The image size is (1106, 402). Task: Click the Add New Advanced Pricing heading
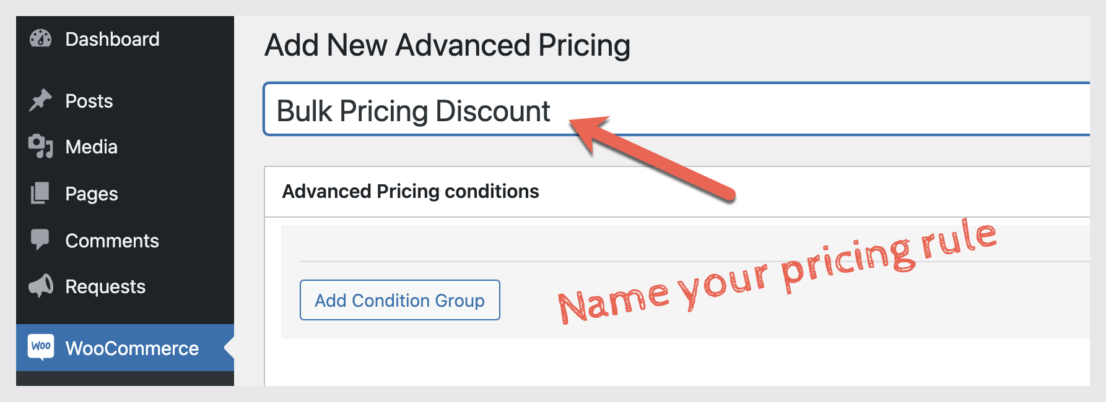tap(447, 46)
